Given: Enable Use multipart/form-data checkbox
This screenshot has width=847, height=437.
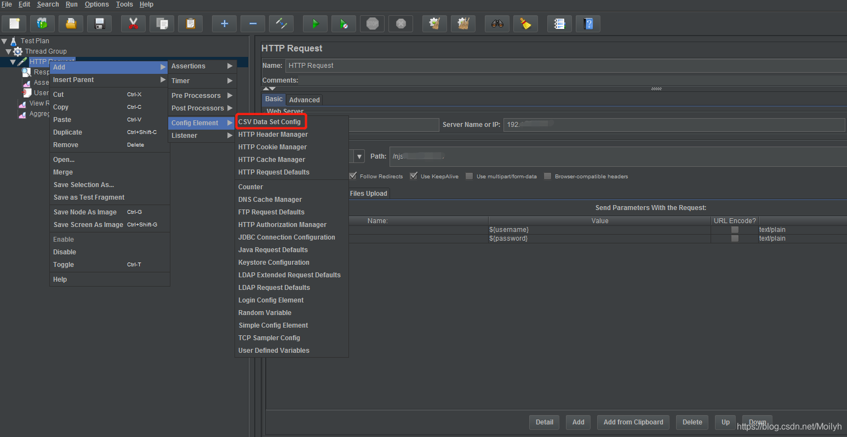Looking at the screenshot, I should [469, 176].
